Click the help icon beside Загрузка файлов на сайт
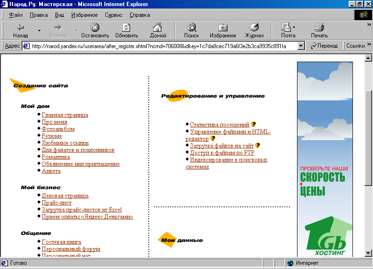The height and width of the screenshot is (269, 373). tap(258, 145)
